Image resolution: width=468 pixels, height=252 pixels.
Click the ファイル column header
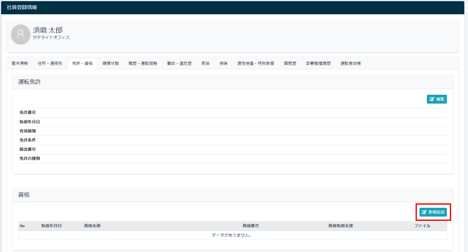tap(422, 225)
